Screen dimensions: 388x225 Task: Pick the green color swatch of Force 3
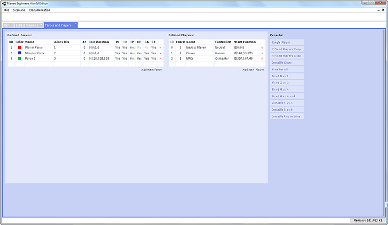point(19,59)
